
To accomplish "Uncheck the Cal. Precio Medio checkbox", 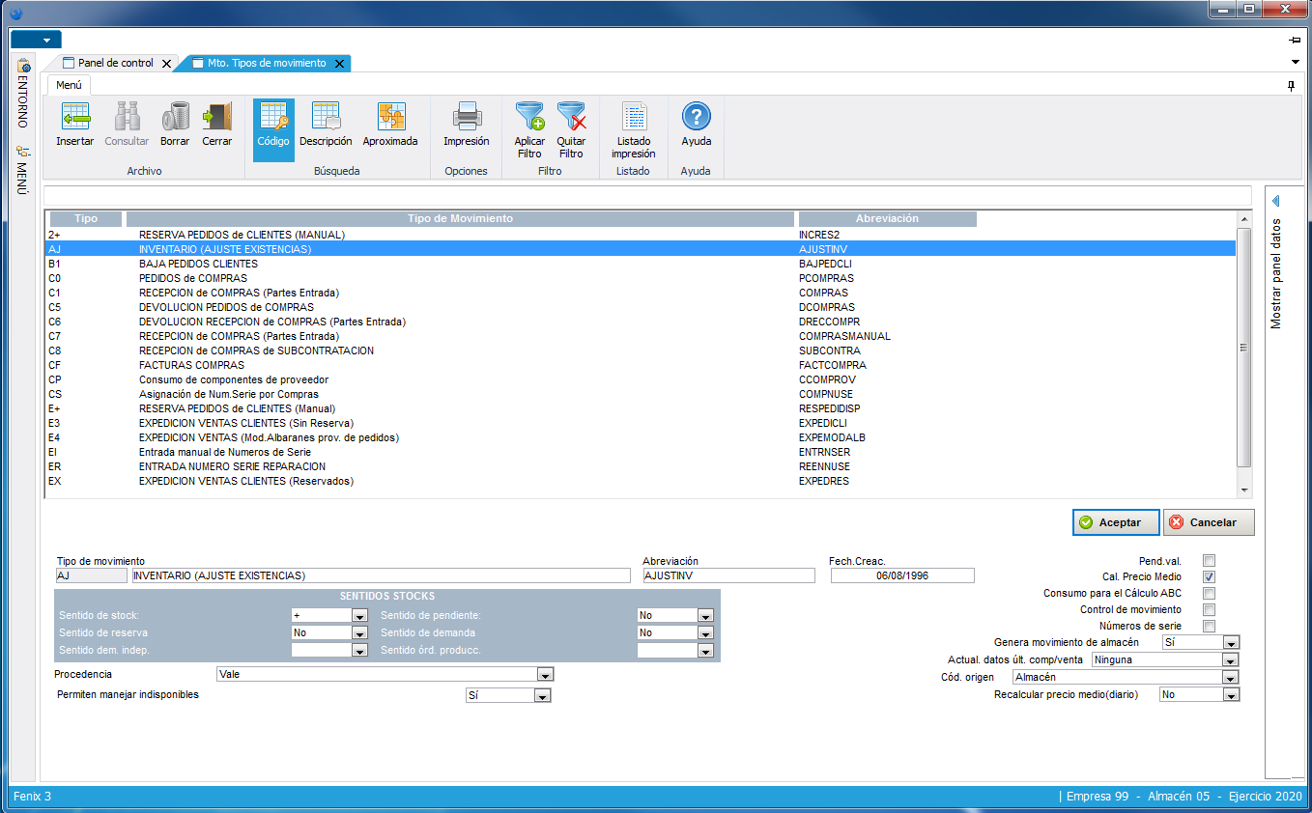I will pyautogui.click(x=1209, y=576).
